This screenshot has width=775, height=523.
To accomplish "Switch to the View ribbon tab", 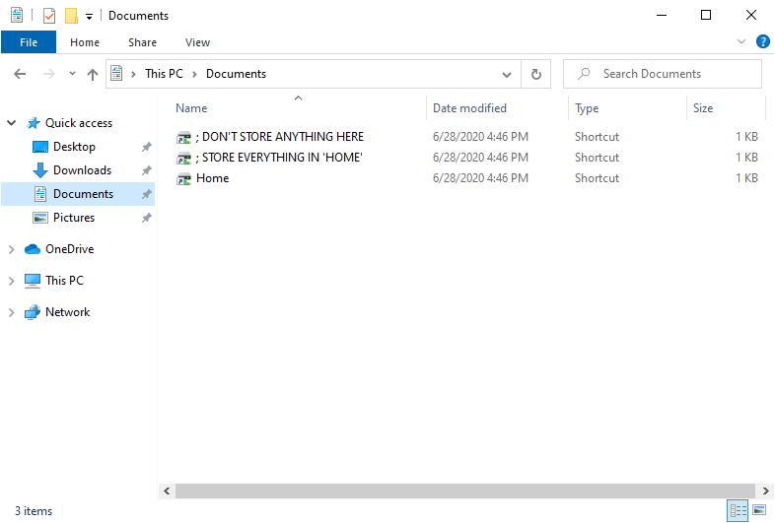I will [197, 42].
